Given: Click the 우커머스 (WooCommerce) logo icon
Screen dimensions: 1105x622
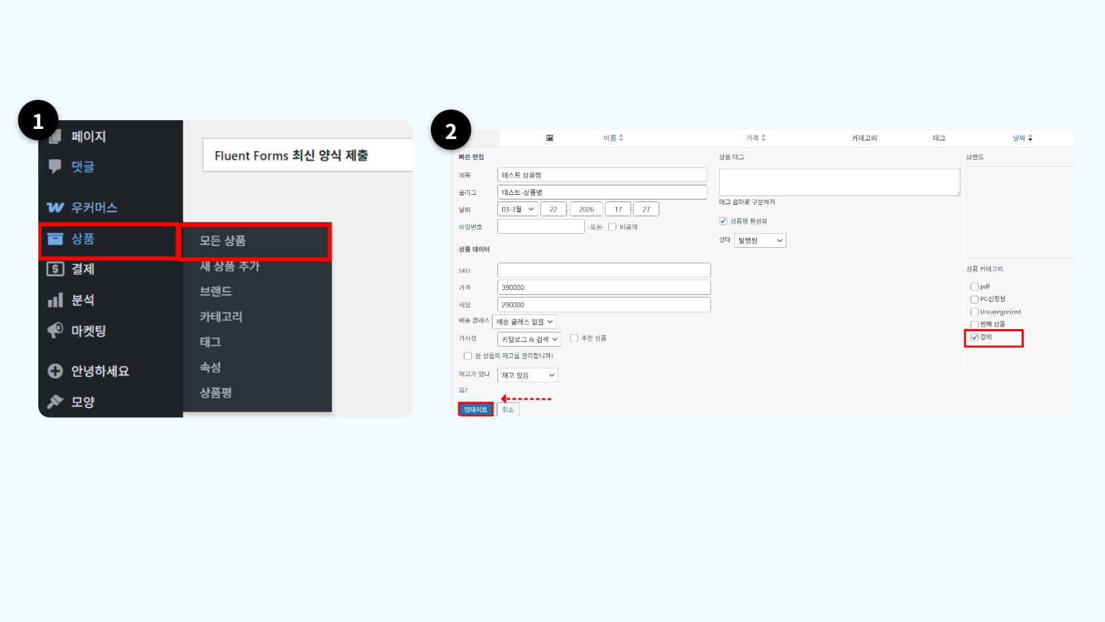Looking at the screenshot, I should (56, 208).
